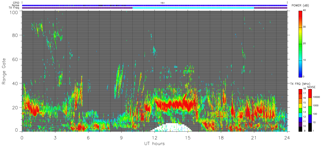Click the cyan segment of TX Freq strip
The width and height of the screenshot is (323, 149).
(193, 8)
